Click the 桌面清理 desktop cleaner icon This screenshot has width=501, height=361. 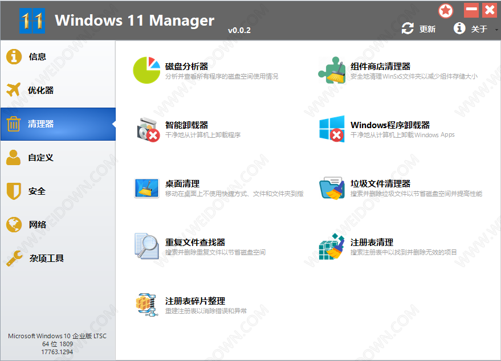pos(146,188)
